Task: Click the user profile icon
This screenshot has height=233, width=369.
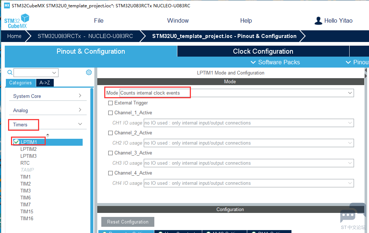Action: [319, 21]
